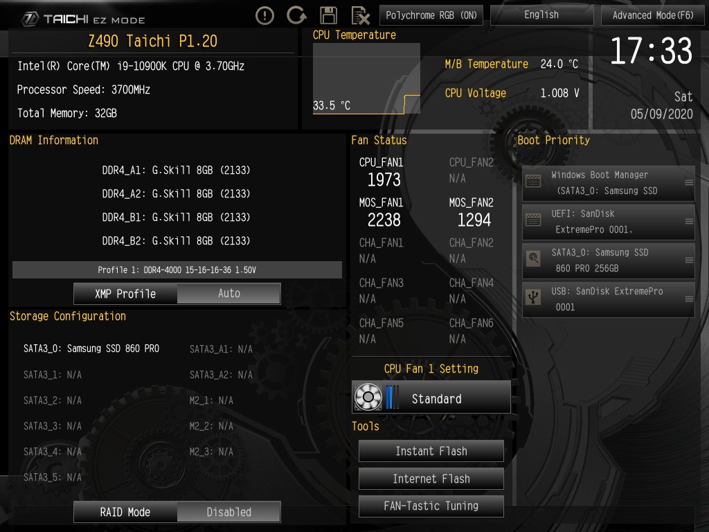Viewport: 709px width, 532px height.
Task: Click the floppy disk save icon
Action: (328, 15)
